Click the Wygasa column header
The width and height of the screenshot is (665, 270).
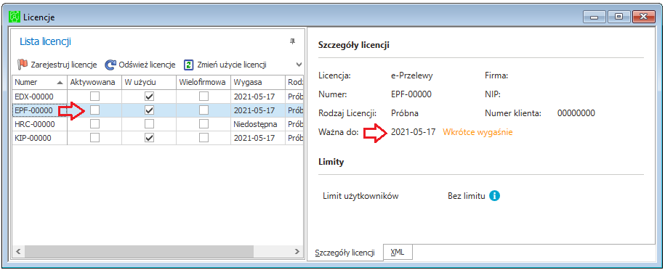point(258,82)
